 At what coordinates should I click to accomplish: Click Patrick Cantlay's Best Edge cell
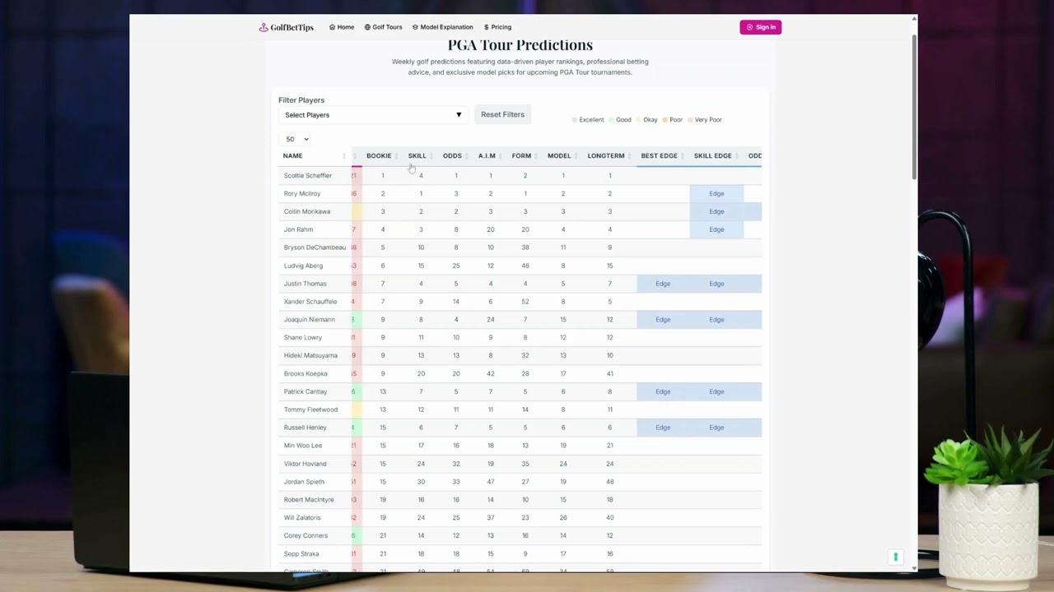pyautogui.click(x=663, y=391)
